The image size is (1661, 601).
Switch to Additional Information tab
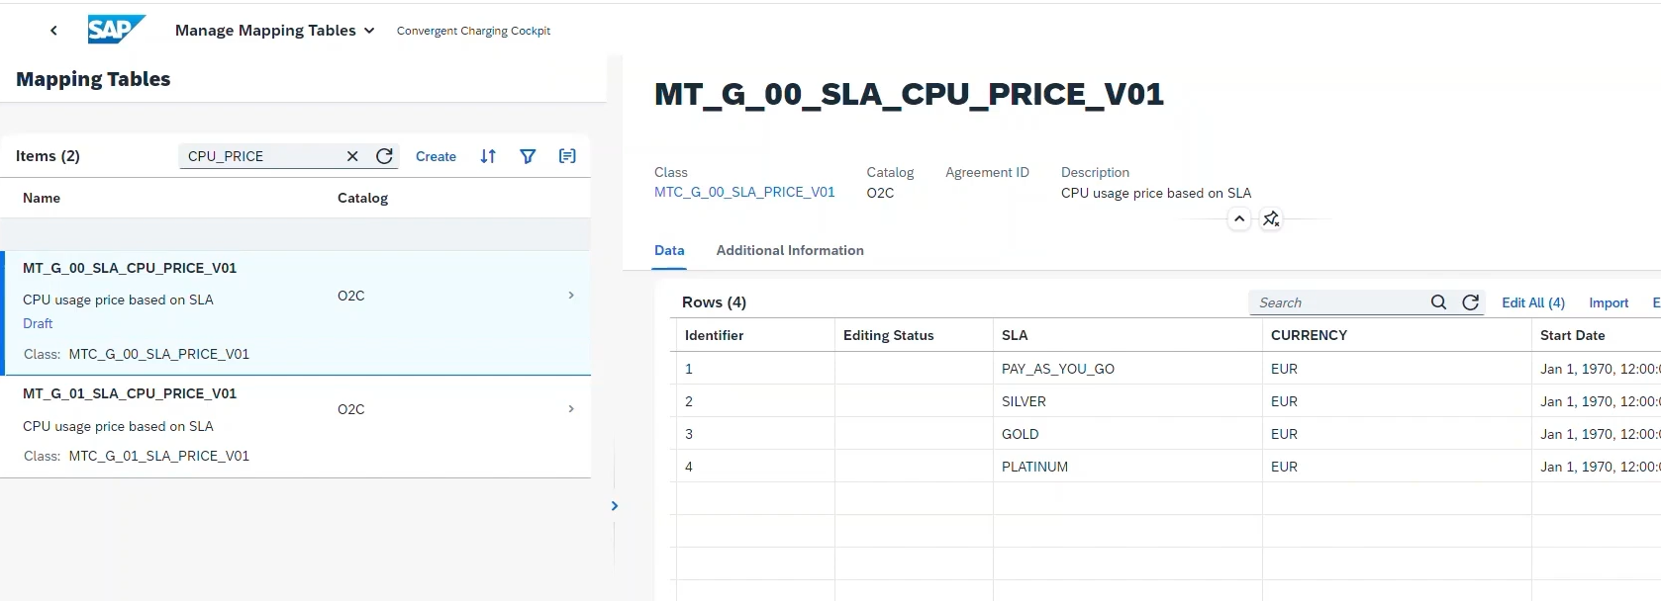(x=790, y=251)
